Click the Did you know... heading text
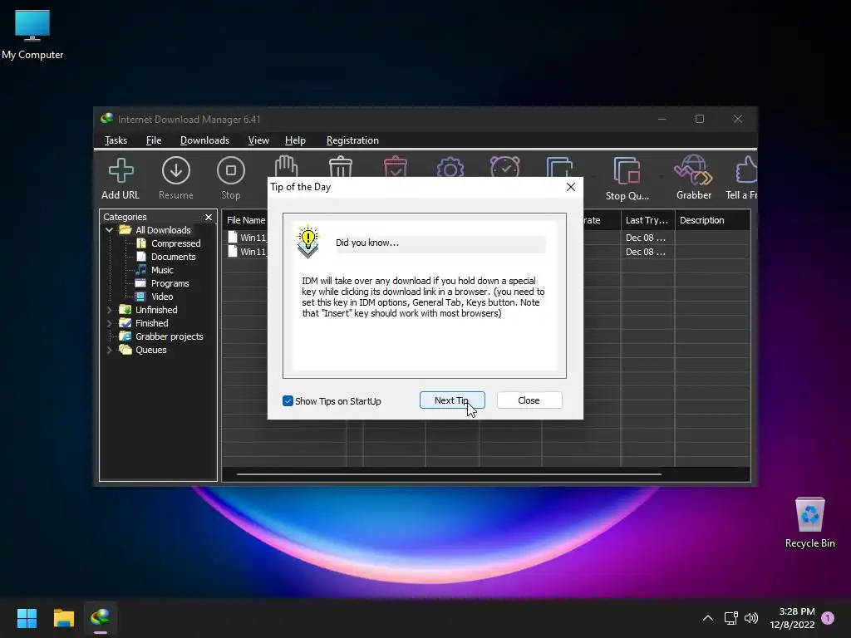The height and width of the screenshot is (638, 851). click(x=367, y=243)
